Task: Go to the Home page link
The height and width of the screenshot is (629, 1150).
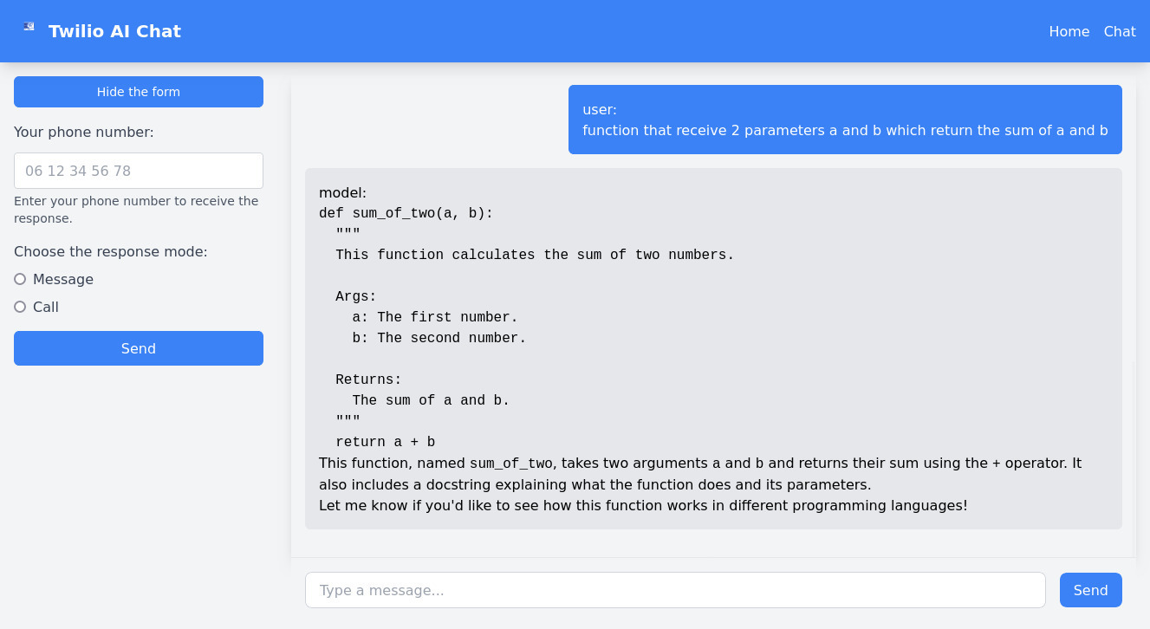Action: tap(1069, 31)
